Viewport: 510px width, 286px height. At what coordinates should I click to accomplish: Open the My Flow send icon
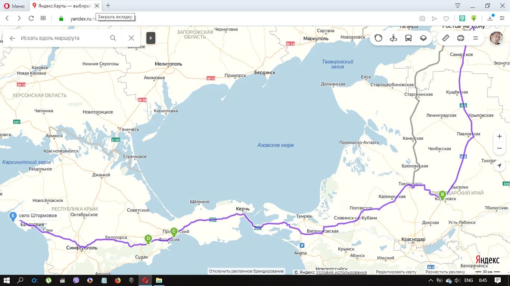tap(434, 19)
